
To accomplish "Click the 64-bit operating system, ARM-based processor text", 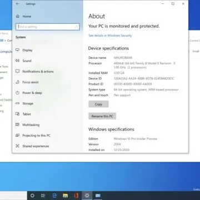I will [x=146, y=89].
